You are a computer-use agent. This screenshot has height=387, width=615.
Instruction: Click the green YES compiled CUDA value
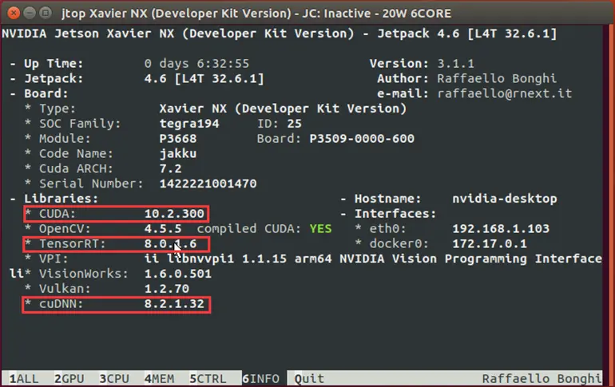(x=320, y=228)
